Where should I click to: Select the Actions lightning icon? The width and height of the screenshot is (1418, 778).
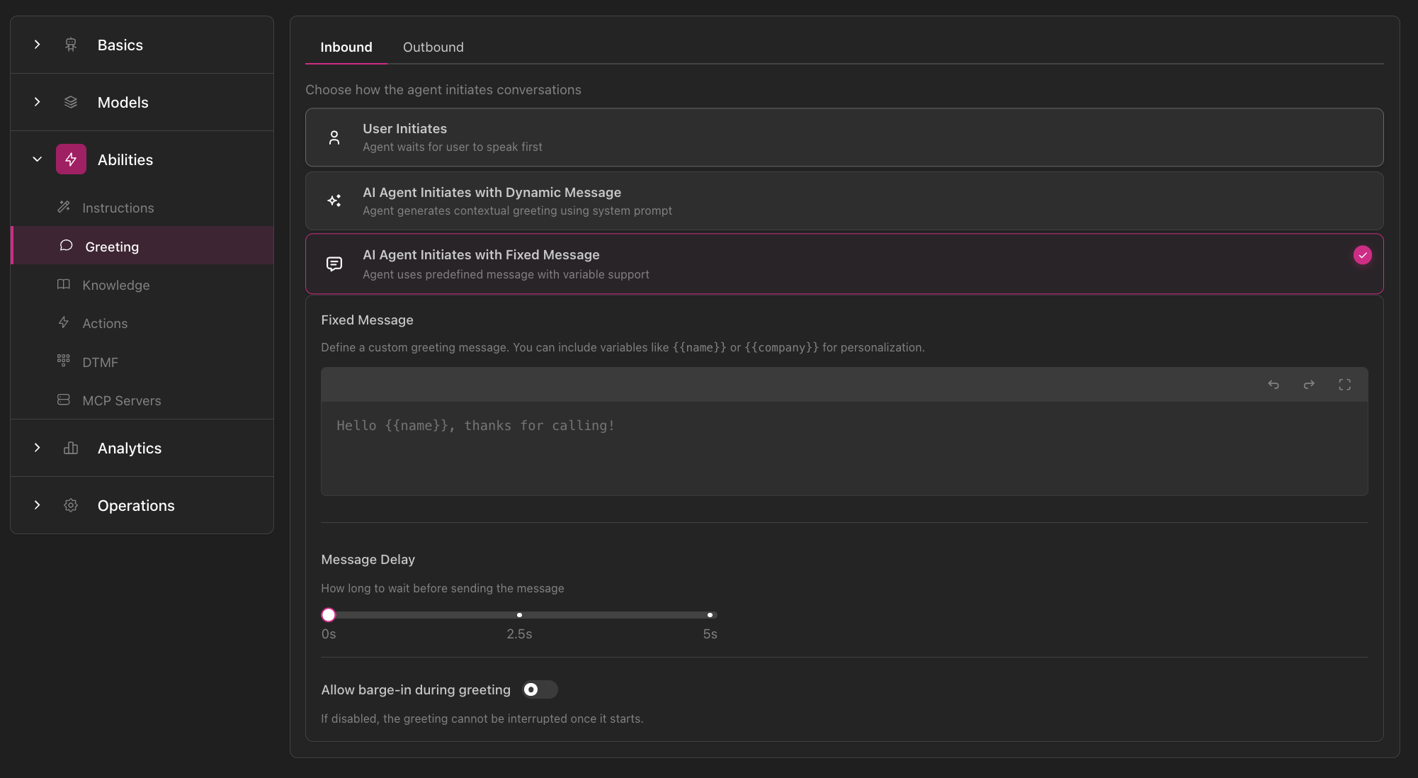(x=63, y=323)
